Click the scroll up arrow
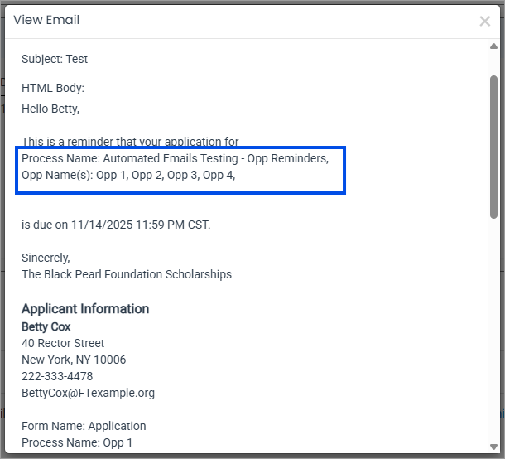Image resolution: width=505 pixels, height=459 pixels. [x=493, y=46]
